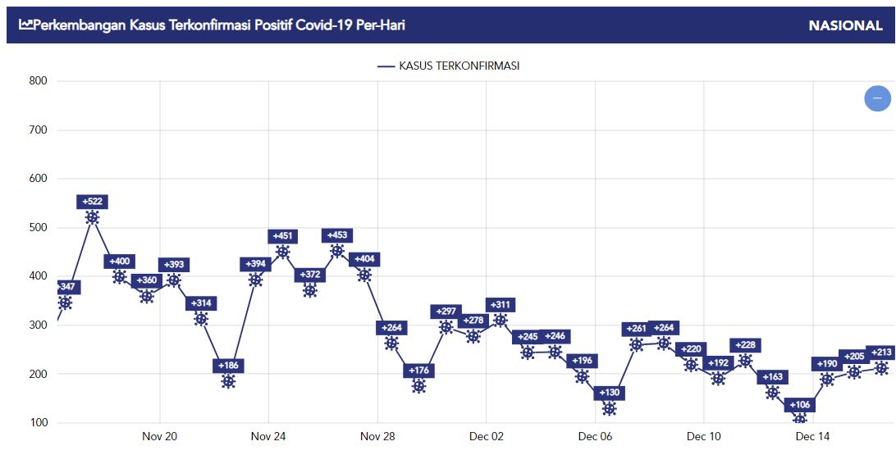Viewport: 896px width, 455px height.
Task: Click the NASIONAL label in header
Action: click(x=846, y=25)
